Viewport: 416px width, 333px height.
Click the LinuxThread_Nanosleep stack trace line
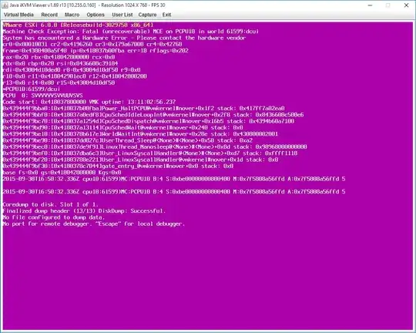coord(155,146)
